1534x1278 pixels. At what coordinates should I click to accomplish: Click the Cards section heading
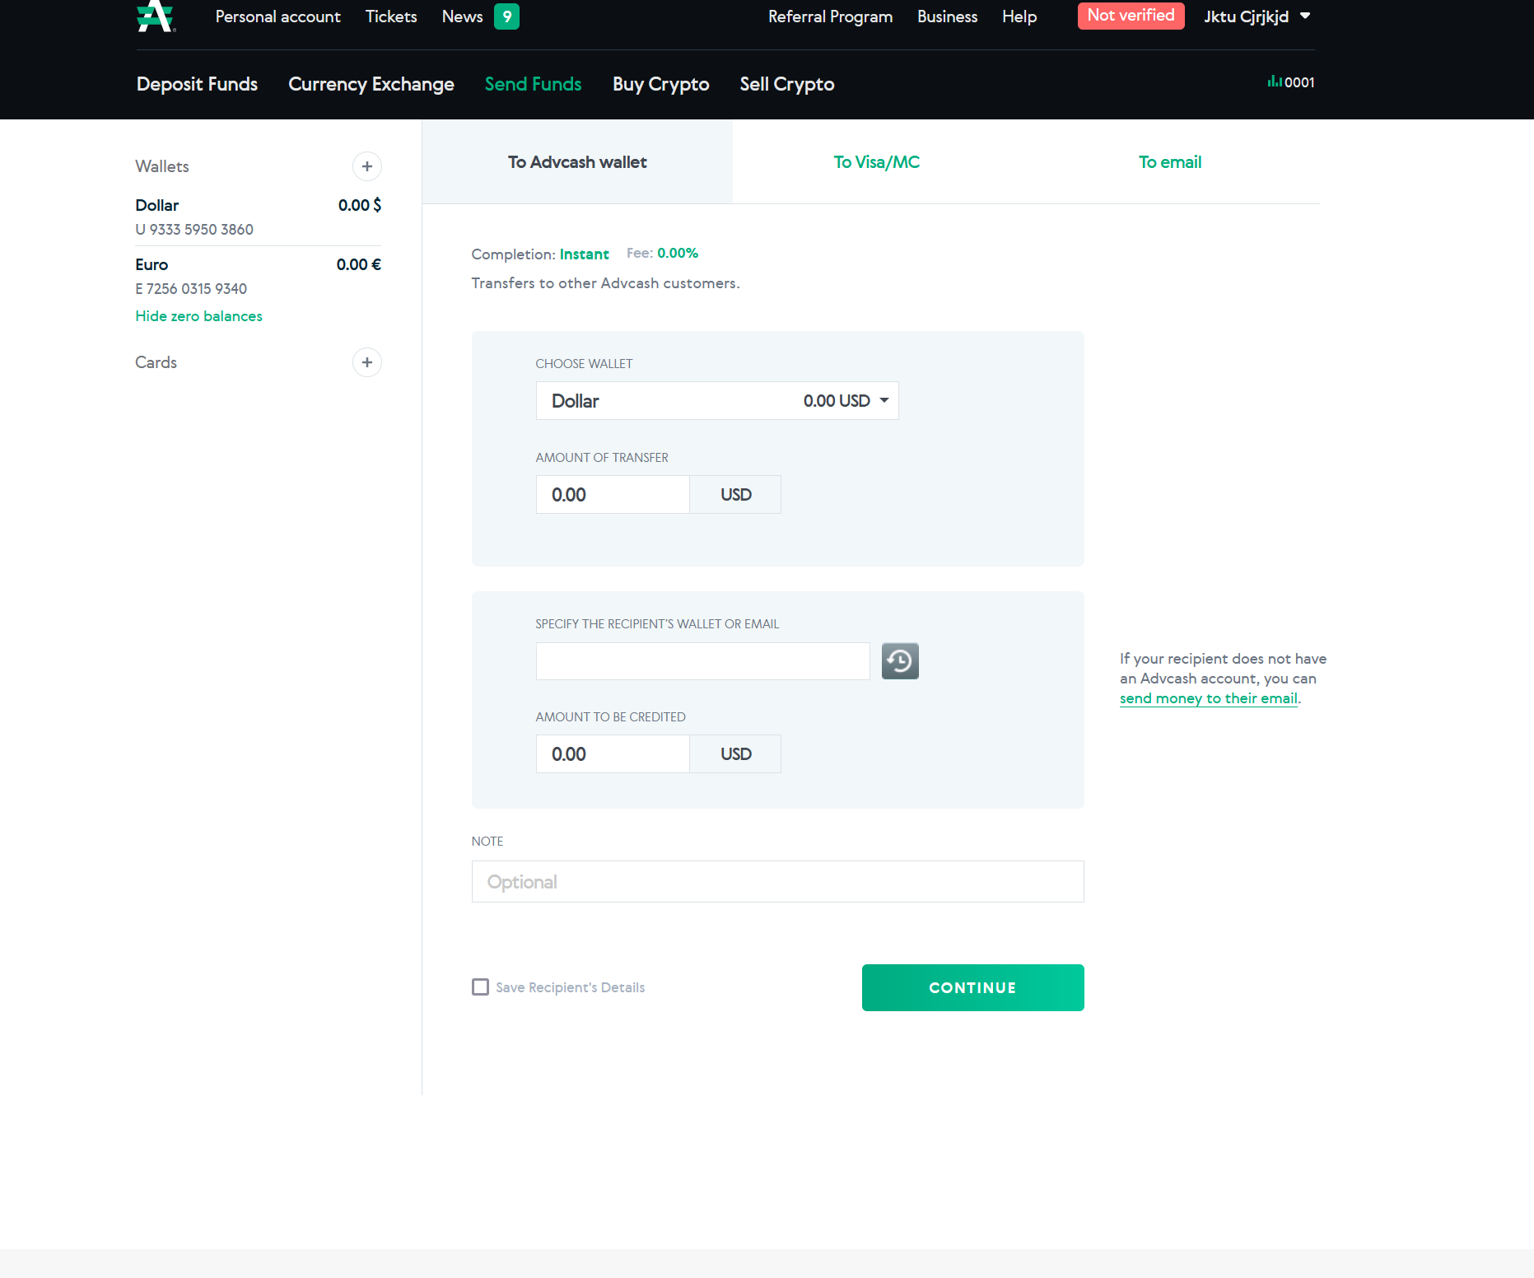(156, 362)
